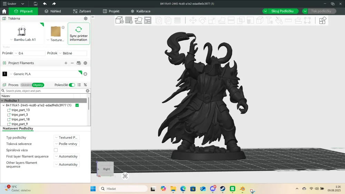Open printer settings gear in Tiskárna header

[86, 19]
